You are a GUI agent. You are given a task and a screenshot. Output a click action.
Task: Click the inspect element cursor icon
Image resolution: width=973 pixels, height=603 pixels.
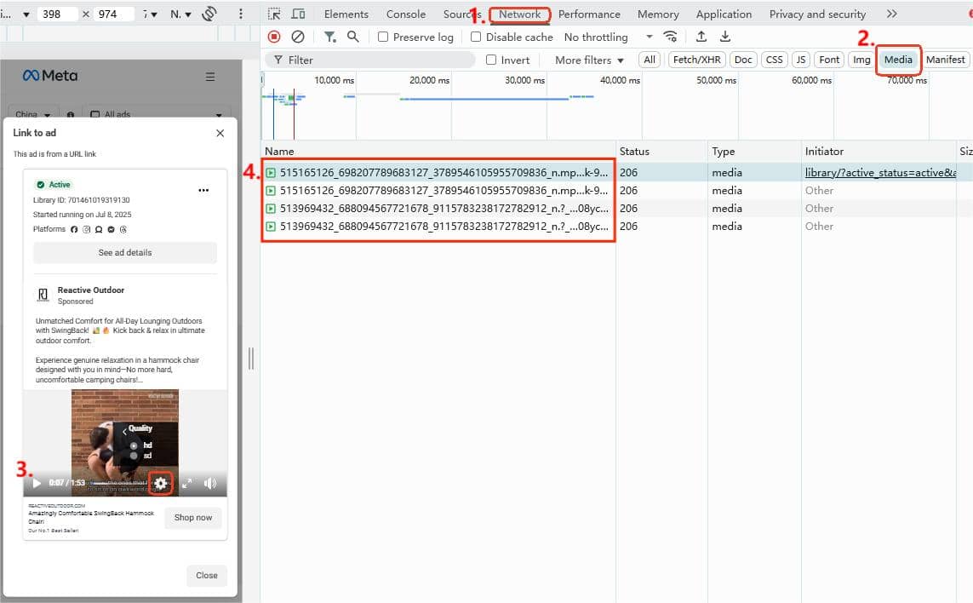point(274,14)
